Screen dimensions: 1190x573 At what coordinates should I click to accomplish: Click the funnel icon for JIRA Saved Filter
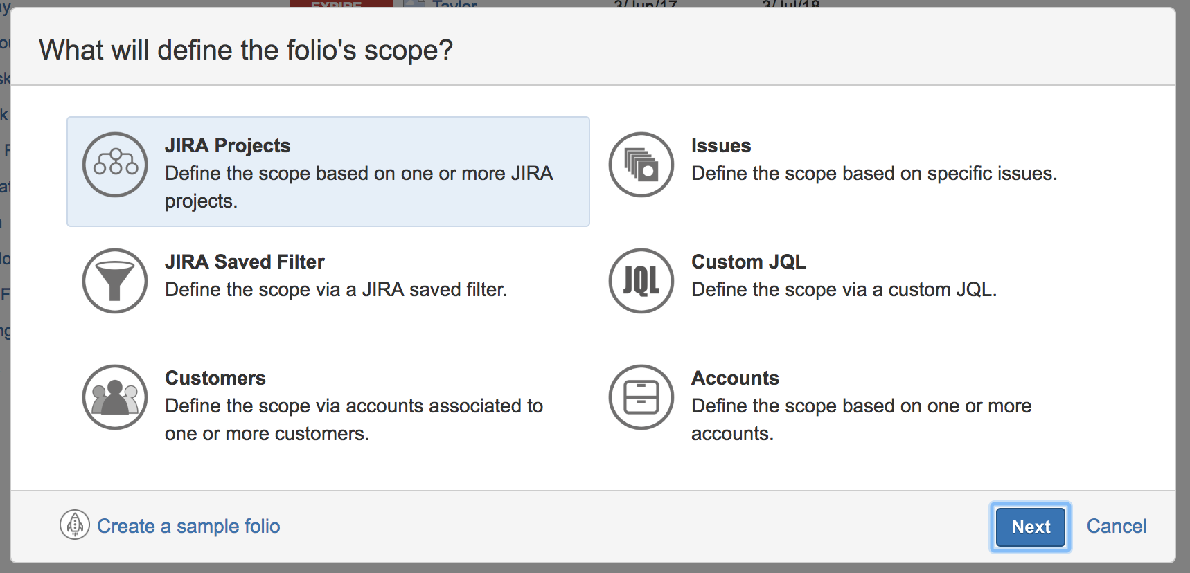[115, 281]
